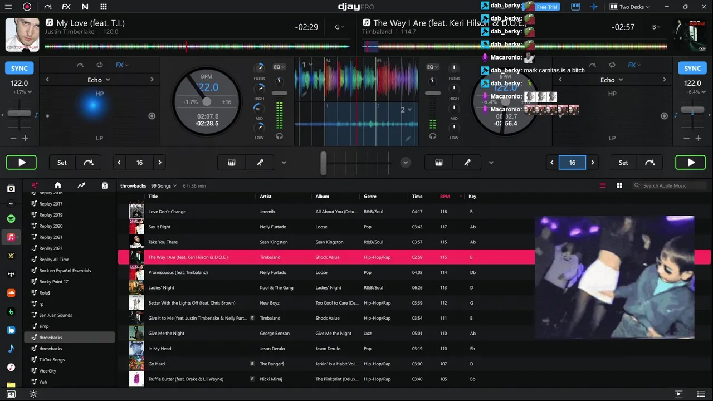Switch library to grid view
The height and width of the screenshot is (401, 713).
(619, 185)
